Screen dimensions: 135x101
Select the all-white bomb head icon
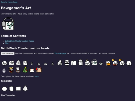coord(122,62)
